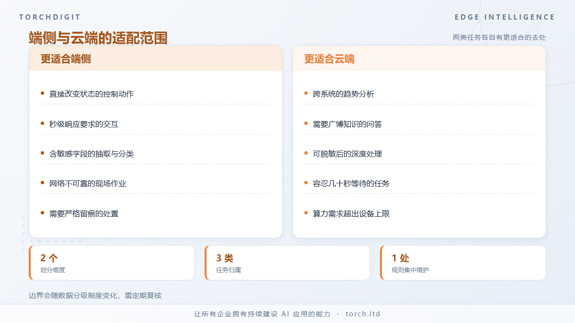The height and width of the screenshot is (323, 575).
Task: Click the stat value 3 类
Action: [x=225, y=258]
